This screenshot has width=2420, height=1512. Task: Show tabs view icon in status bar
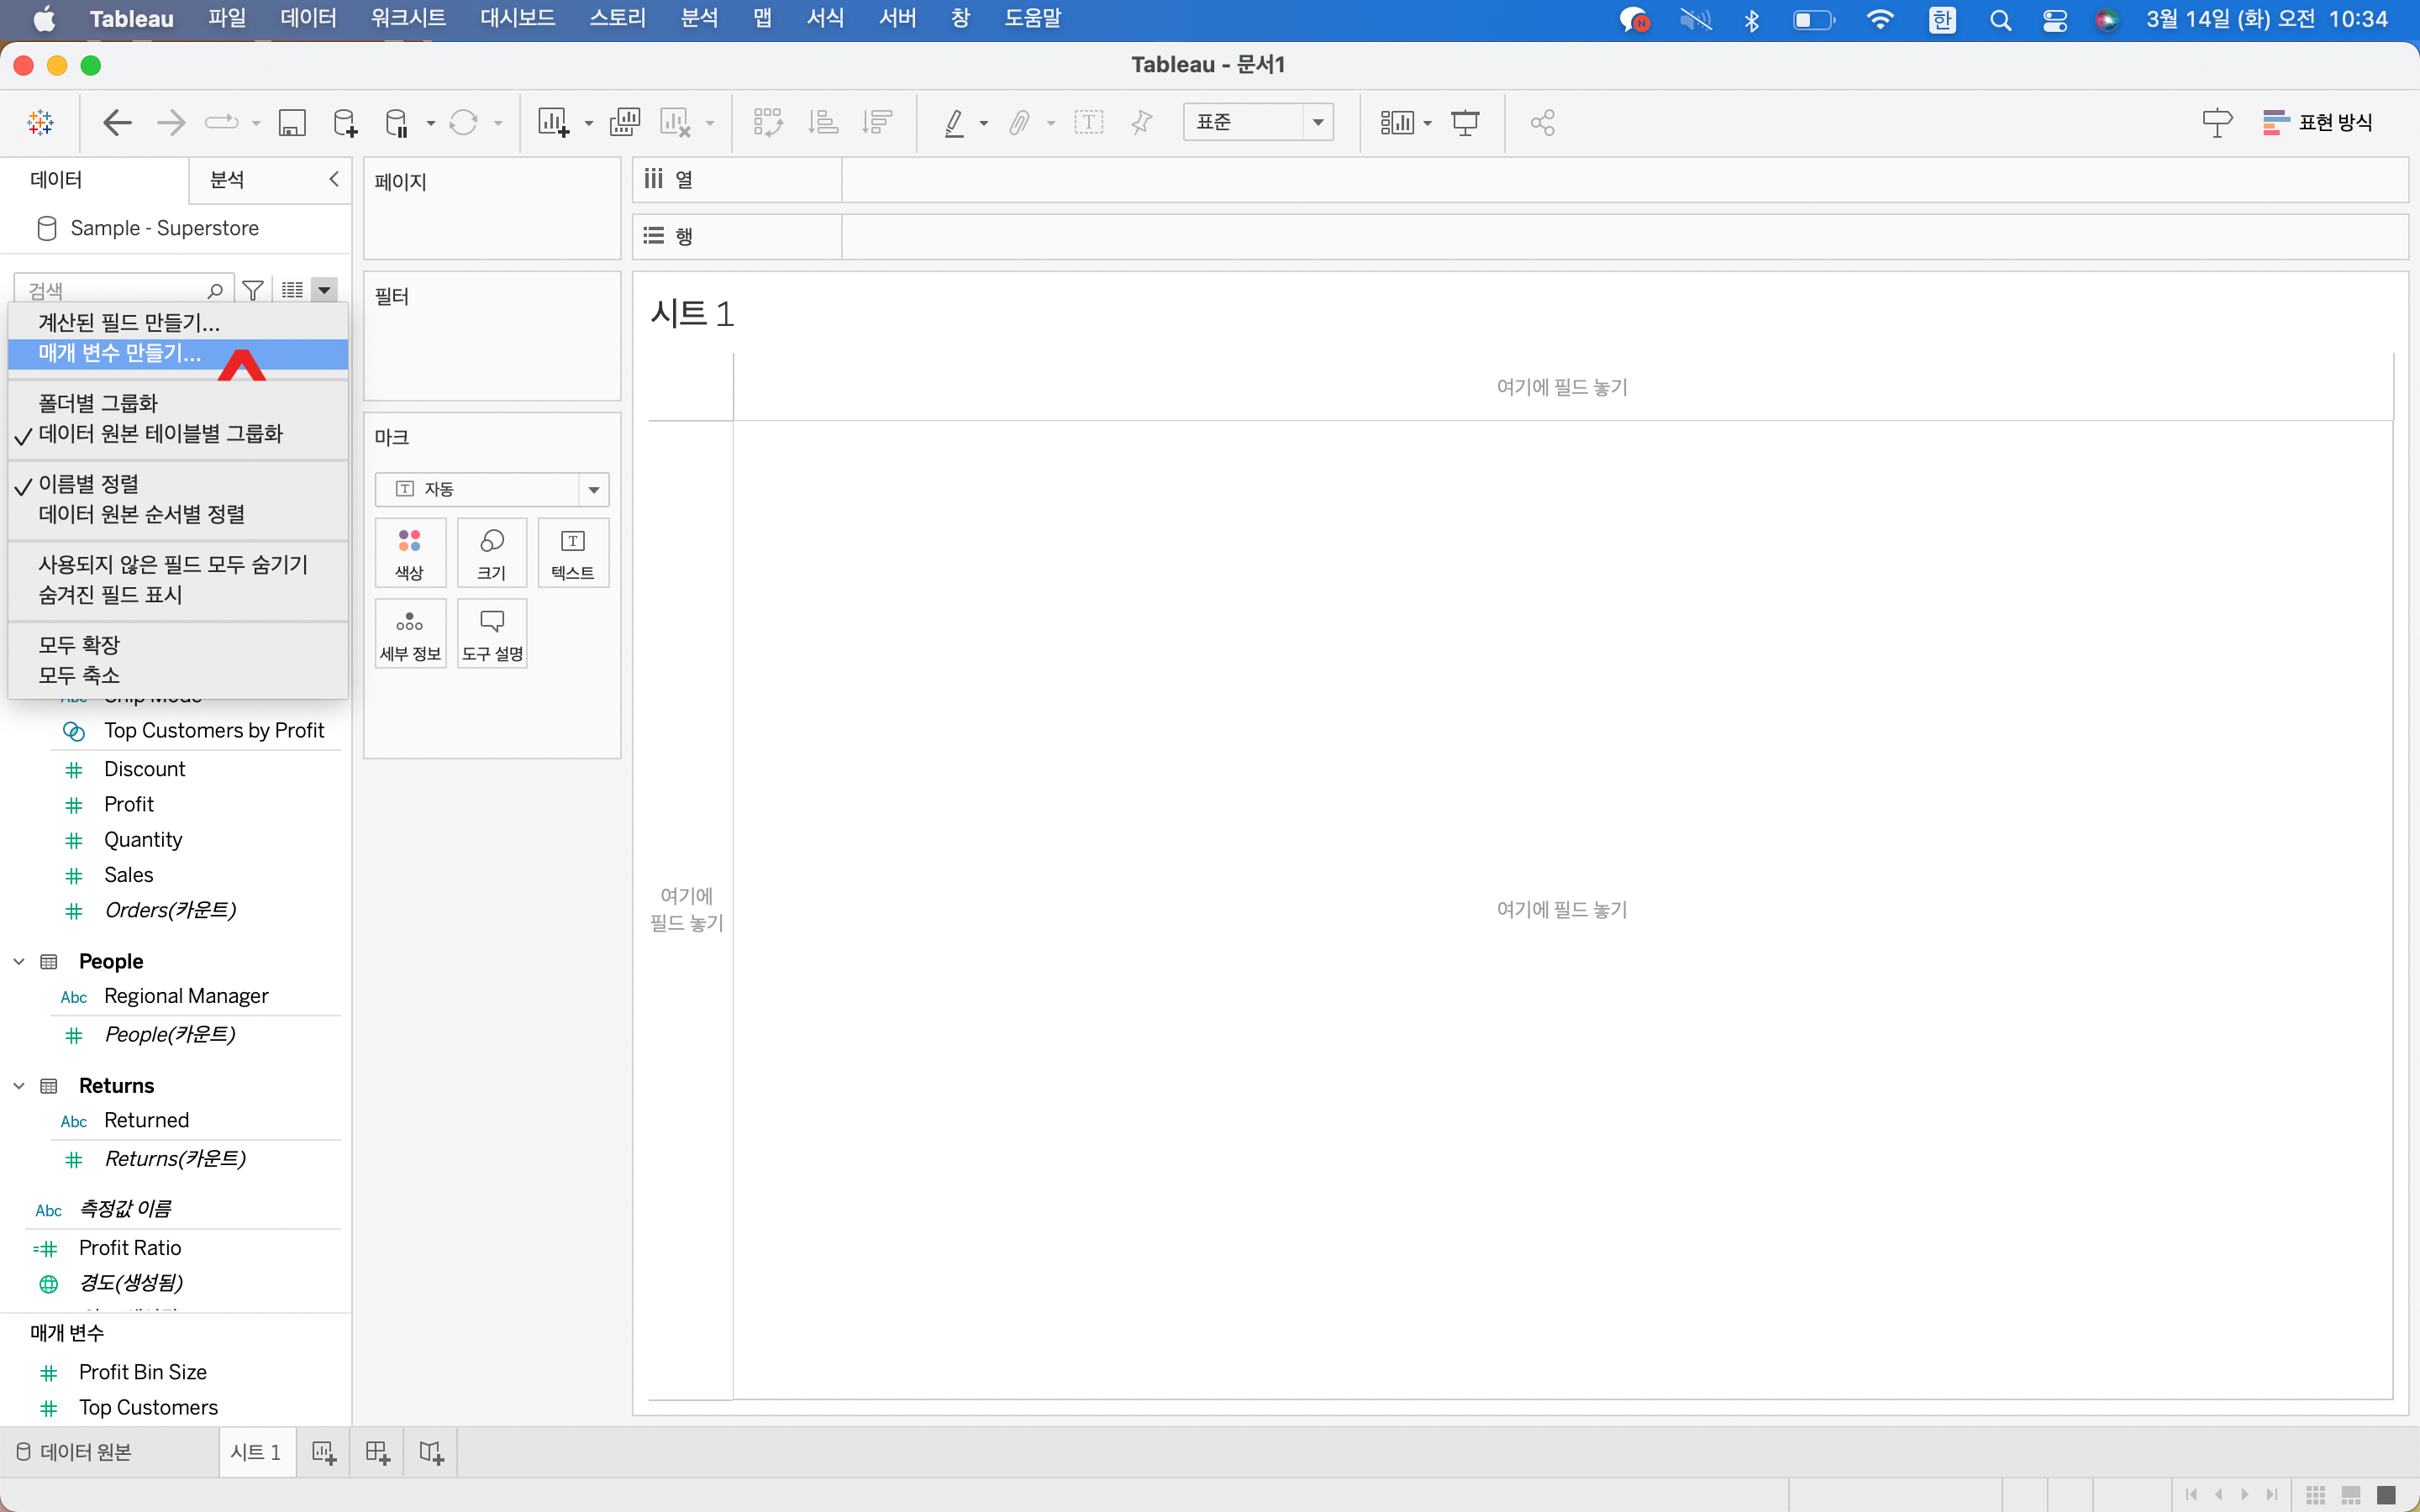click(2386, 1494)
